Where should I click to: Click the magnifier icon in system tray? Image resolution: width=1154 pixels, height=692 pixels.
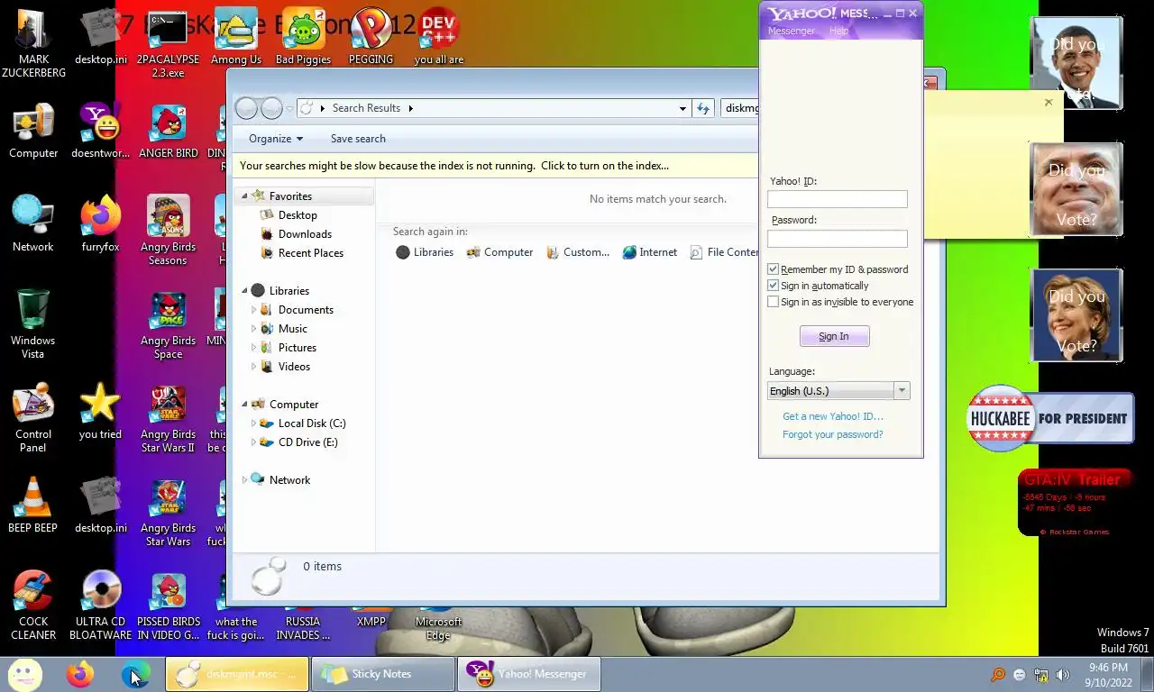(998, 675)
